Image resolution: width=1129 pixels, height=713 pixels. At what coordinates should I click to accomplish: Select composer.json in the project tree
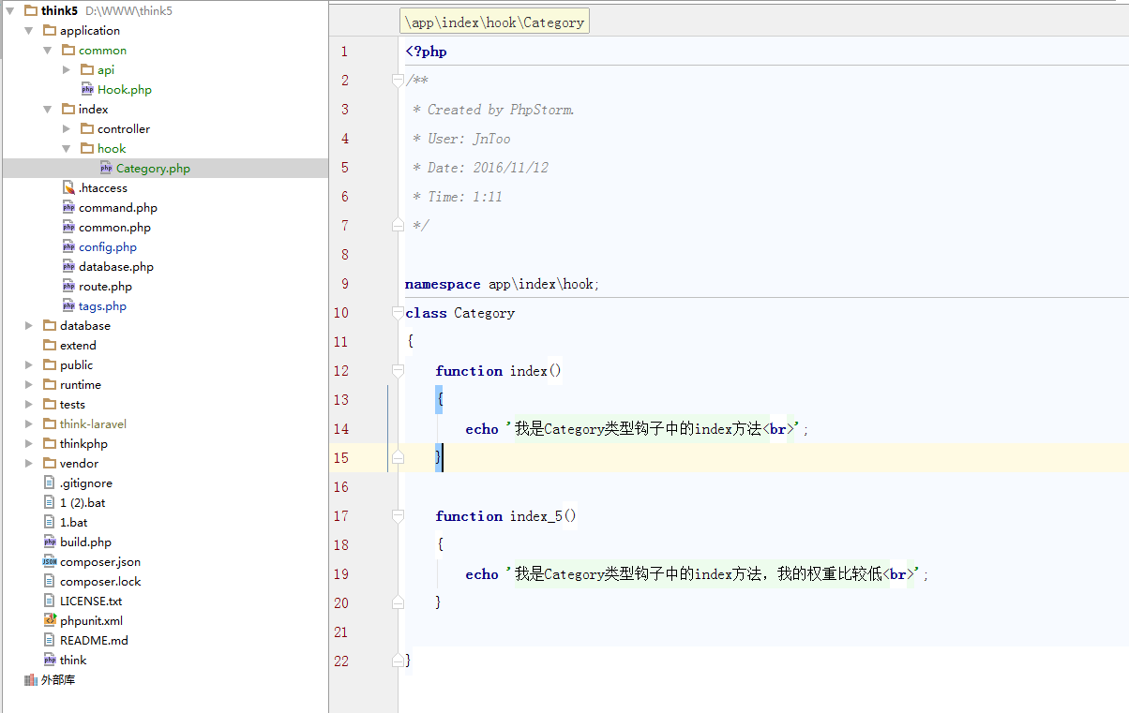point(100,561)
